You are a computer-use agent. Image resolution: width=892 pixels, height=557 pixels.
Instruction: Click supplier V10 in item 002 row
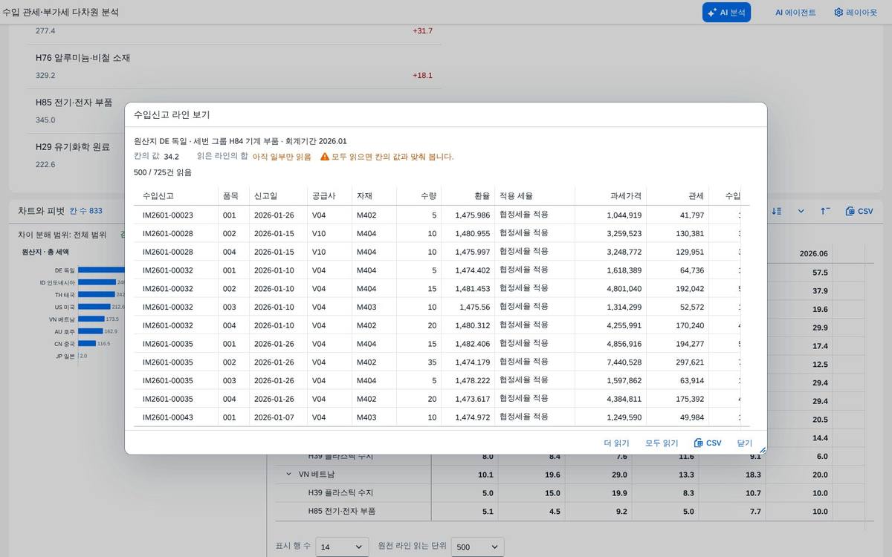319,233
